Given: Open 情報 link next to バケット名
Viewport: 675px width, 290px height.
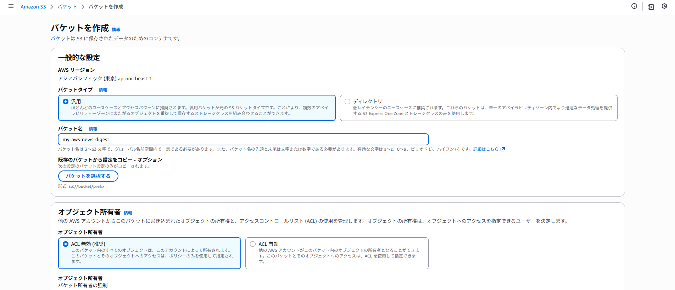Looking at the screenshot, I should [93, 129].
